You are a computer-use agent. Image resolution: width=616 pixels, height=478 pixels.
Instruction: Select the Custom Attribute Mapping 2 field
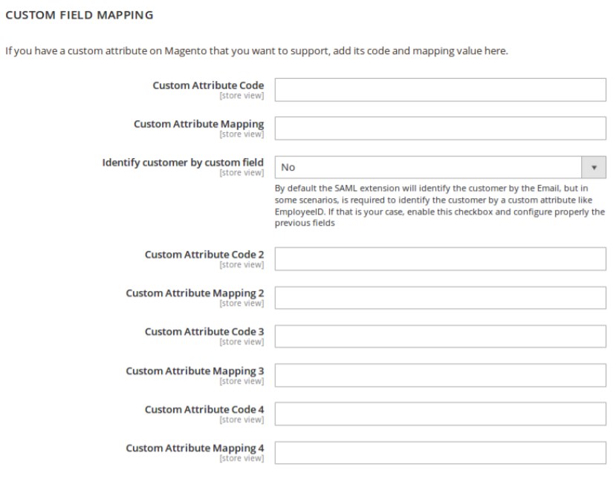pos(440,298)
